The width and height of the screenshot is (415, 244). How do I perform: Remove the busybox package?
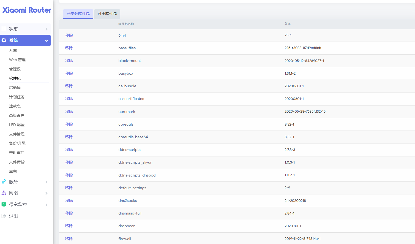point(69,73)
